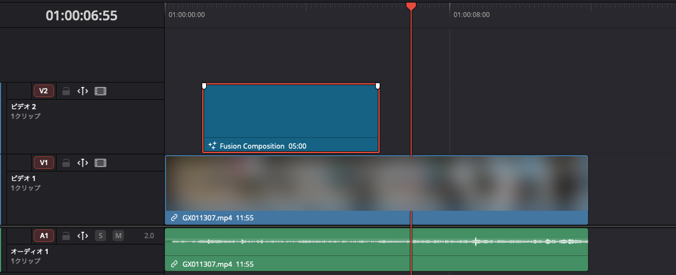Click the timecode display 01:00:06:55

pyautogui.click(x=81, y=15)
